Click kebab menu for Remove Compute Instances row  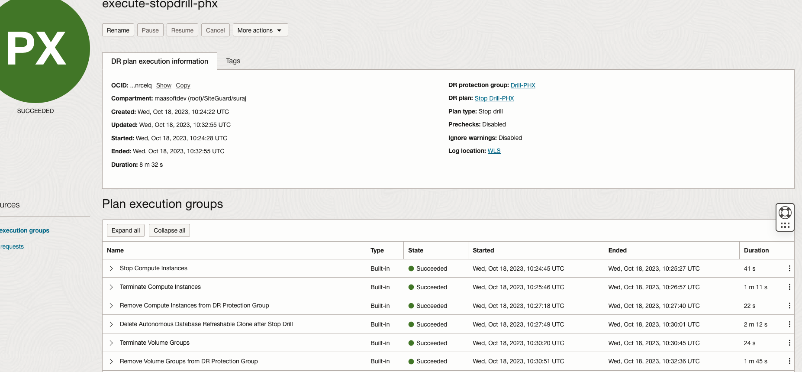point(789,306)
